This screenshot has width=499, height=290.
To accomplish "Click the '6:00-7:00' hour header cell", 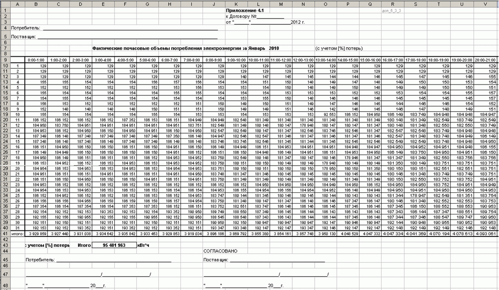I will 170,60.
